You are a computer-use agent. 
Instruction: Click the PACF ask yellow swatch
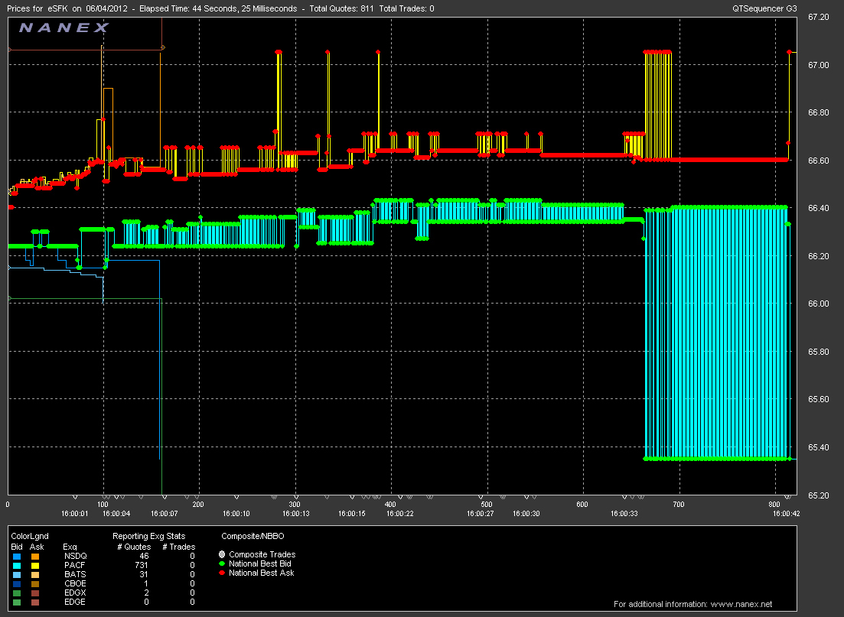pos(35,565)
